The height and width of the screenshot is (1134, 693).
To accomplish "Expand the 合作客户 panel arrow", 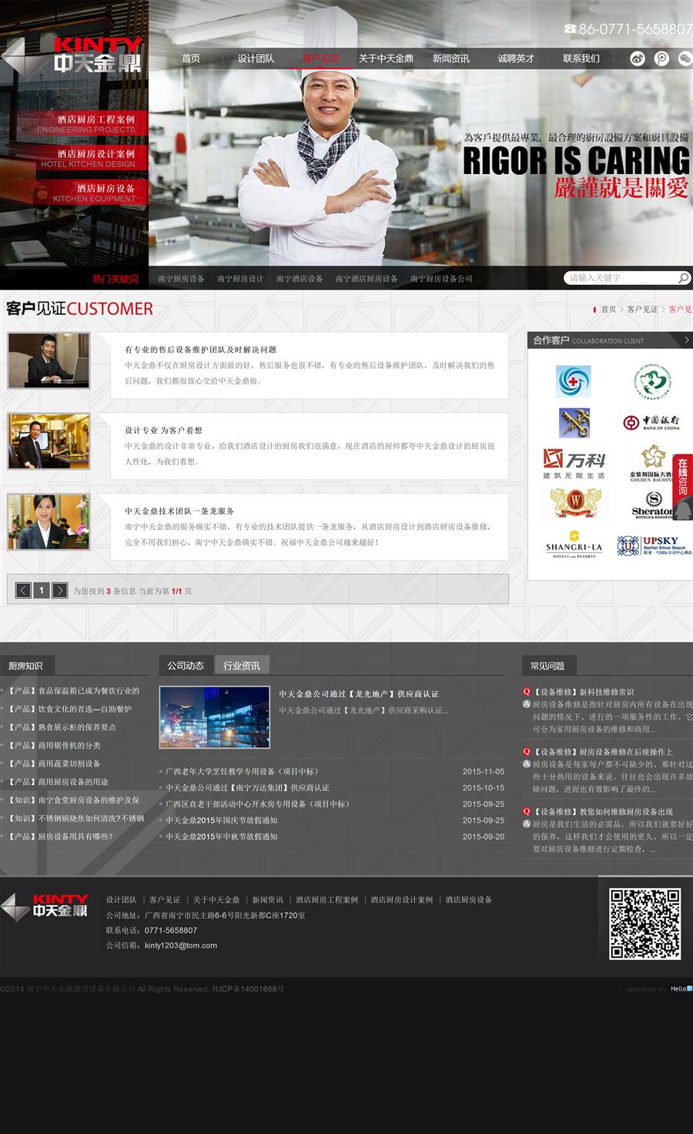I will point(686,340).
